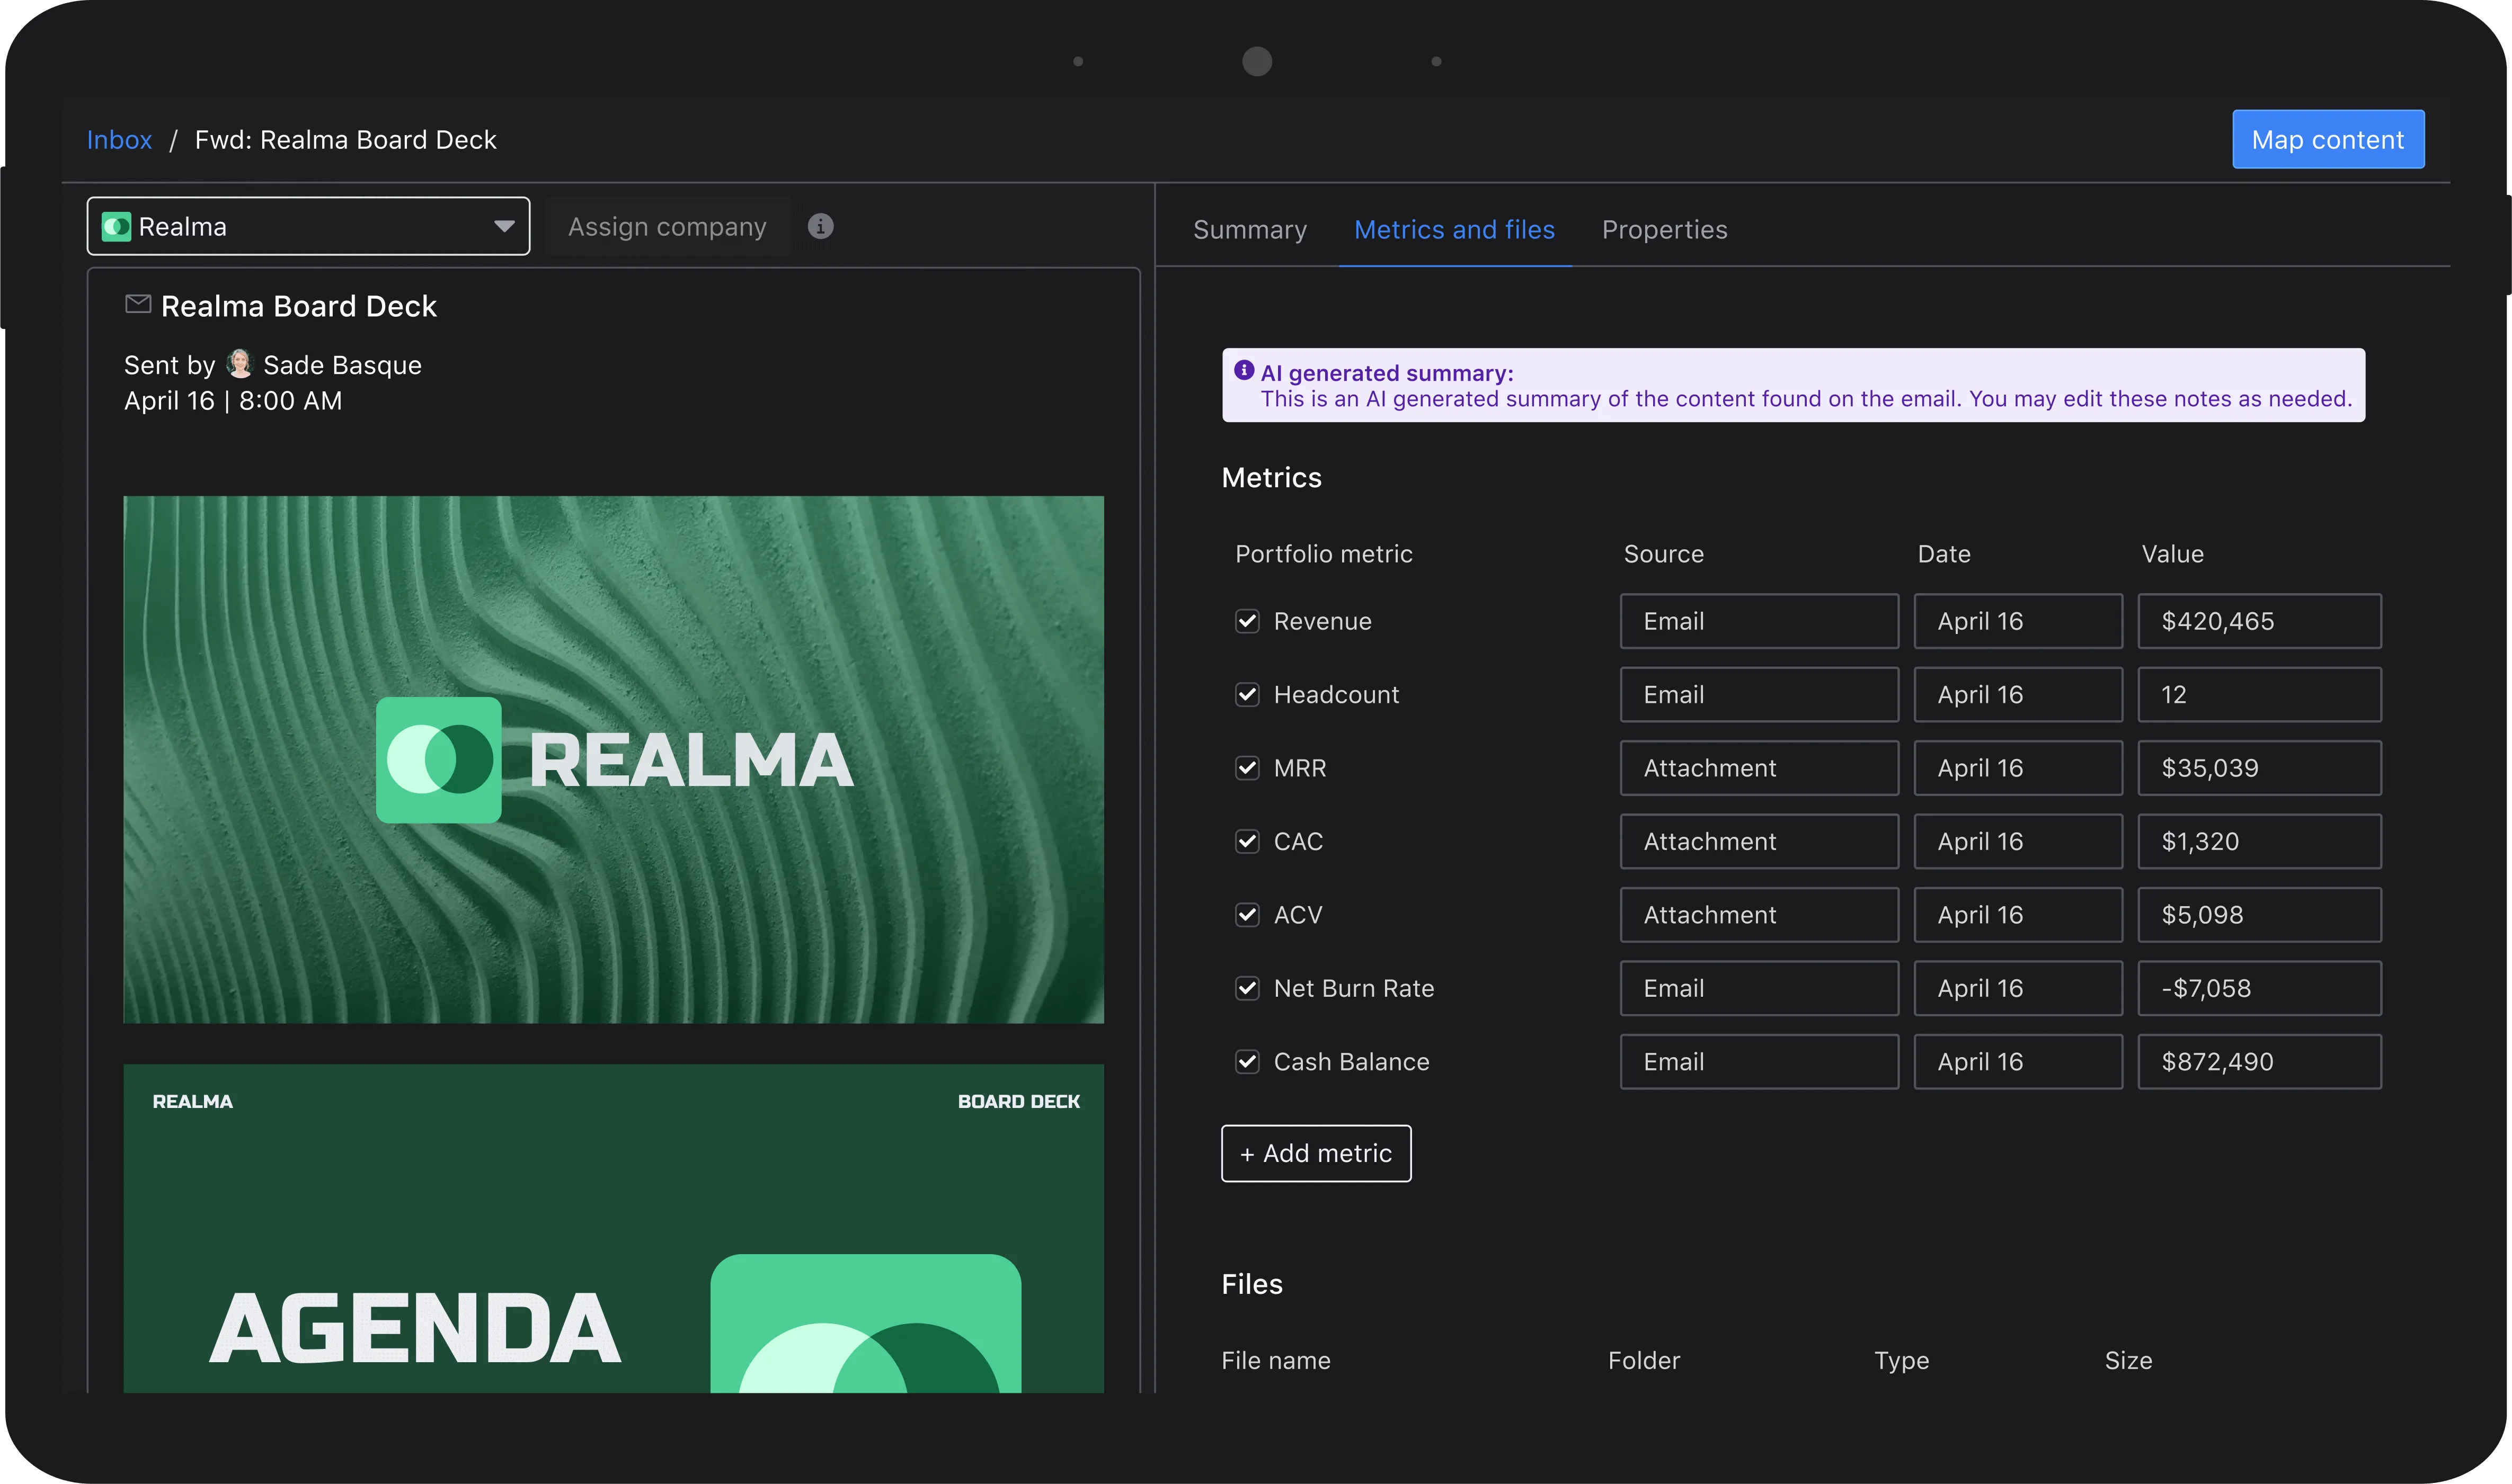This screenshot has height=1484, width=2512.
Task: Click the Revenue value field showing $420,465
Action: tap(2258, 621)
